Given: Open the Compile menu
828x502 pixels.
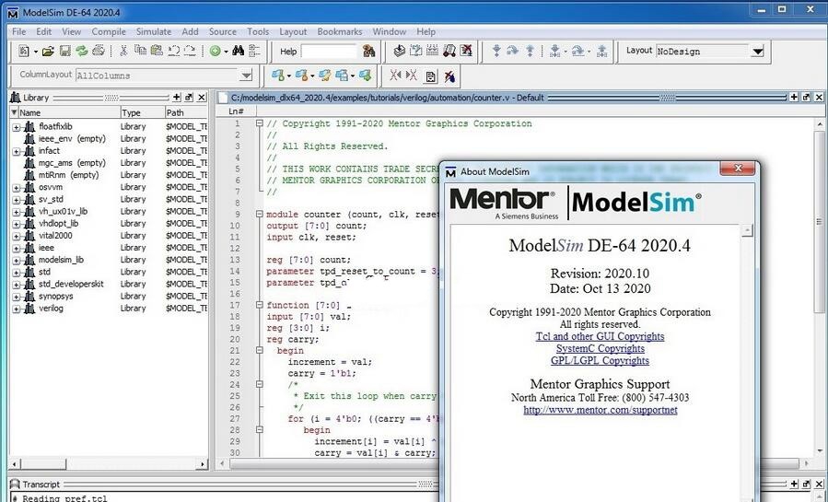Looking at the screenshot, I should coord(109,31).
